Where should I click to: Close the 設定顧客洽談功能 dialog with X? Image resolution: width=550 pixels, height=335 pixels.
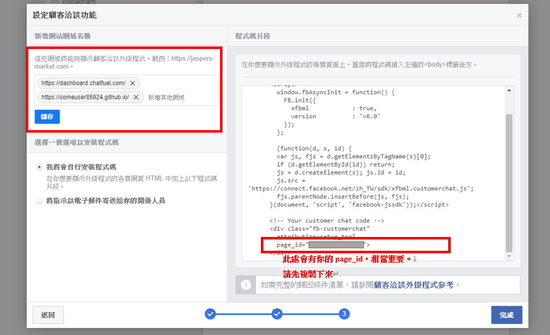(x=519, y=16)
